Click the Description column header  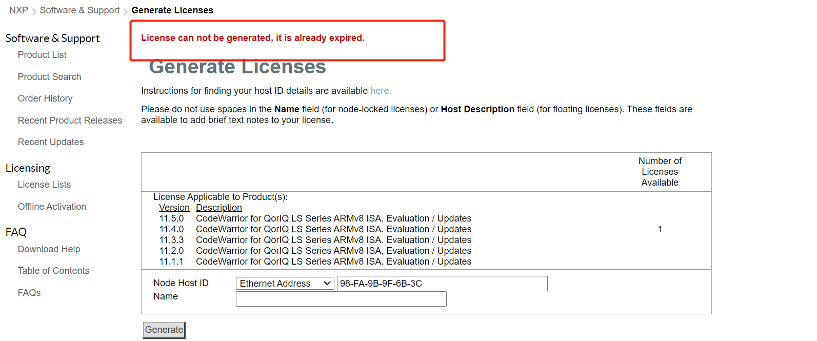tap(218, 208)
